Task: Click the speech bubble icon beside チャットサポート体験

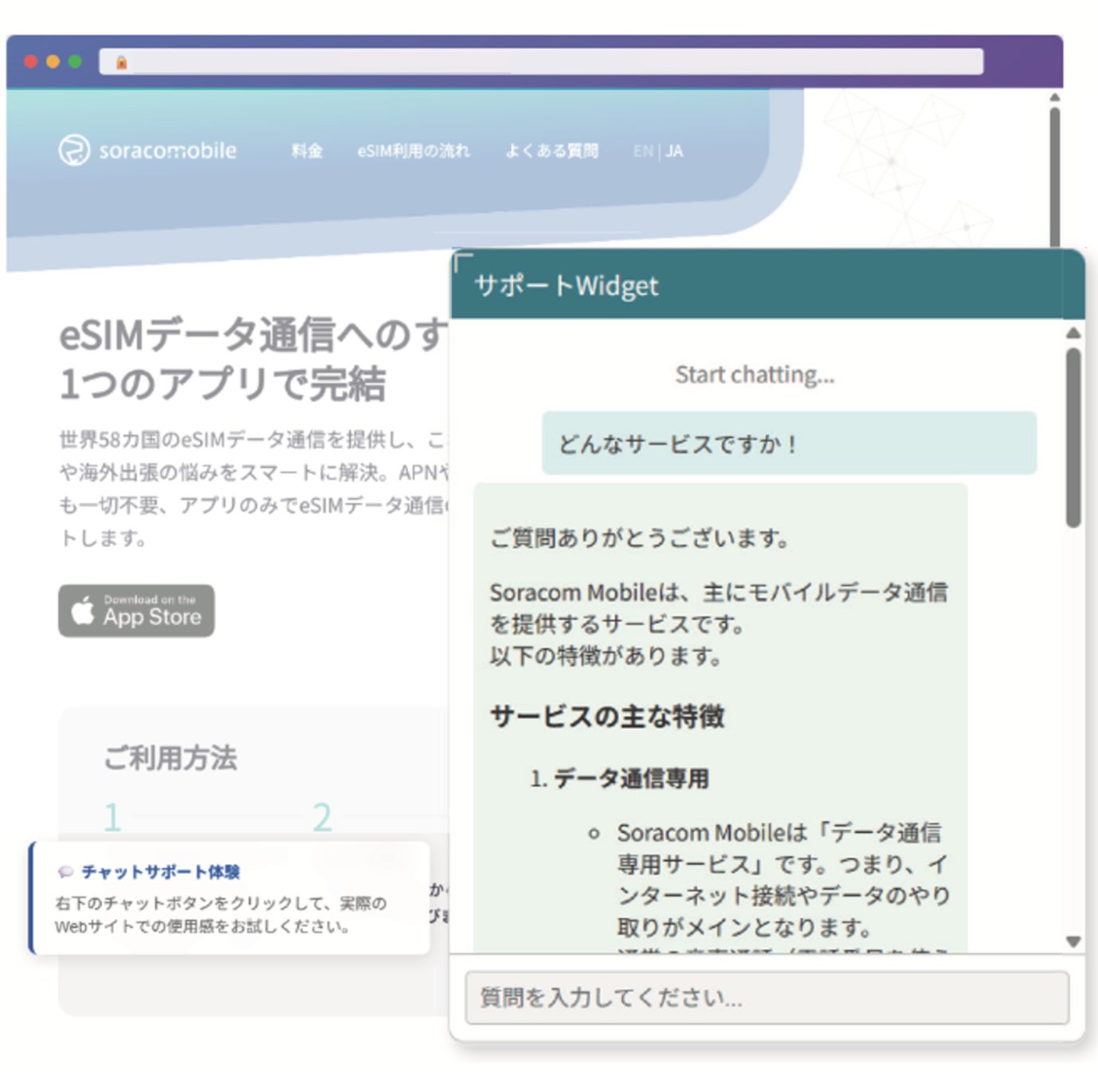Action: pyautogui.click(x=65, y=872)
